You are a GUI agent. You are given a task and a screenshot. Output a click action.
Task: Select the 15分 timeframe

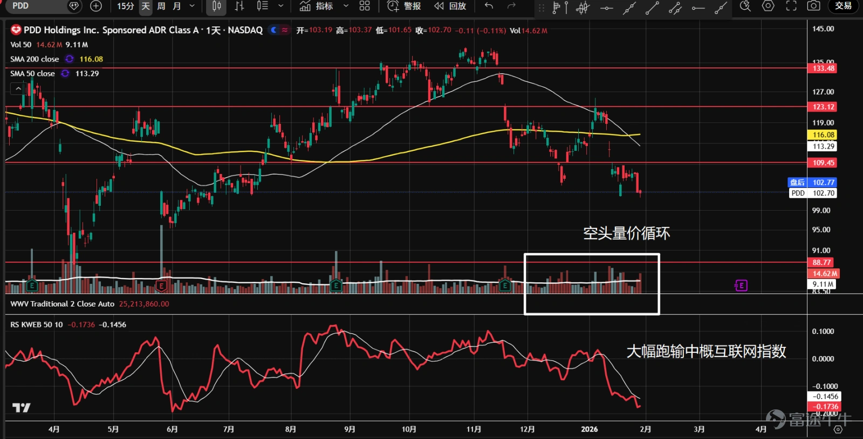tap(125, 6)
